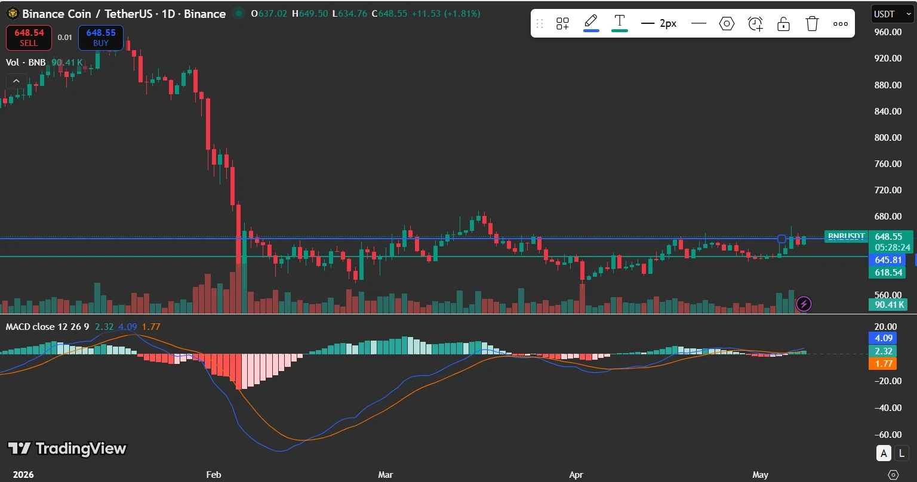The image size is (917, 482).
Task: Toggle the lock on the drawing
Action: click(783, 24)
